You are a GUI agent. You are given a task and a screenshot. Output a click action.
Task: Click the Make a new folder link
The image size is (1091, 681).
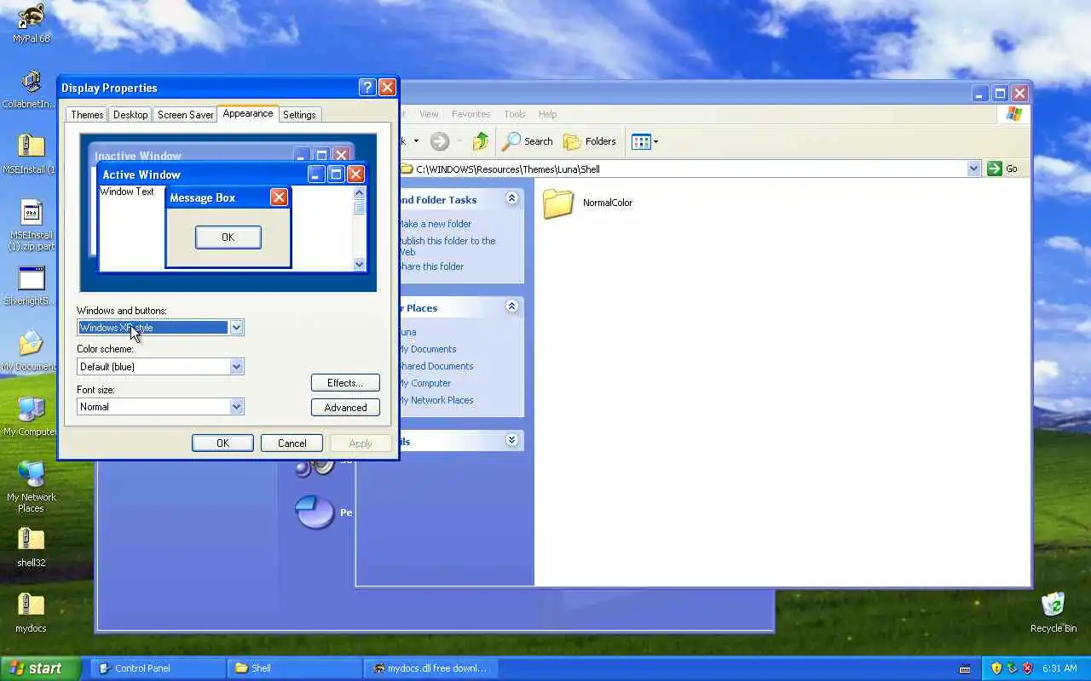coord(435,224)
